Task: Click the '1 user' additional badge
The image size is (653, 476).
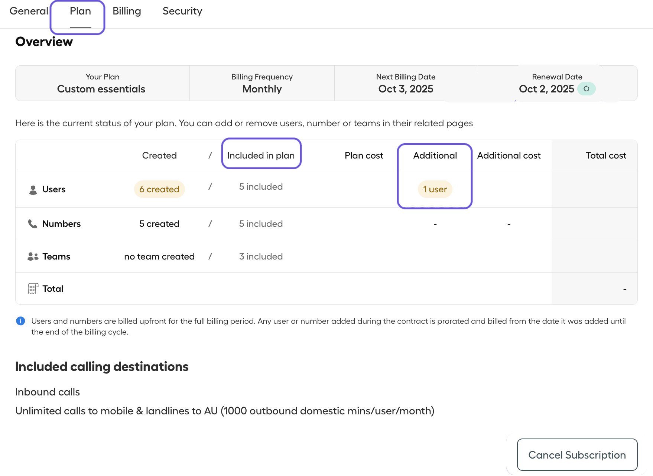Action: pyautogui.click(x=435, y=189)
